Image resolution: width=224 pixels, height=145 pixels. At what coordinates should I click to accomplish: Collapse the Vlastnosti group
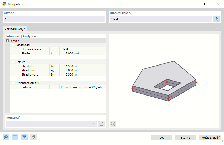[x=13, y=45]
